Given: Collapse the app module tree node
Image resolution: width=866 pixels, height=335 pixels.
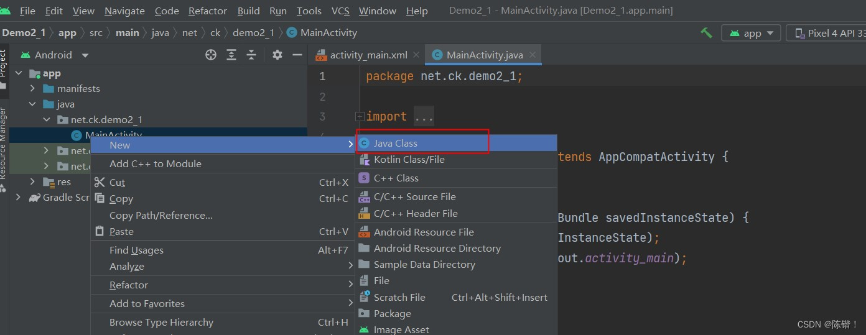Looking at the screenshot, I should [x=19, y=73].
